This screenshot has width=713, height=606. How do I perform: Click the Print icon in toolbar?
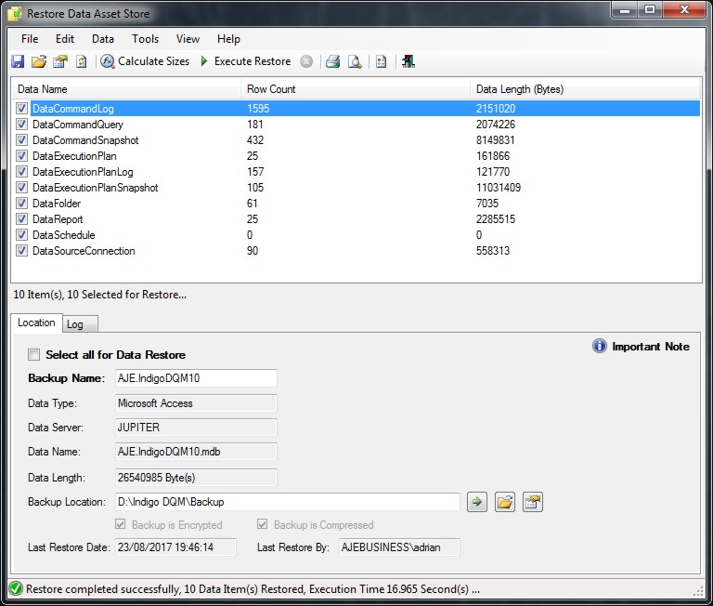[332, 61]
